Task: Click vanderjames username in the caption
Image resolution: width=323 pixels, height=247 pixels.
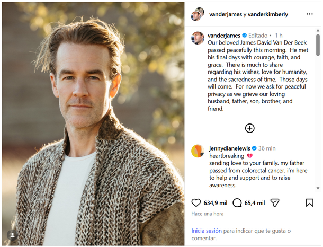Action: [x=224, y=36]
